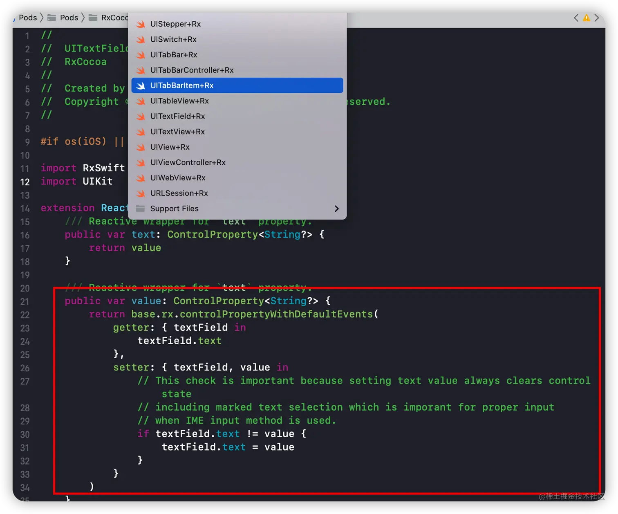Click "setter:" on line 26
This screenshot has width=618, height=514.
tap(134, 368)
